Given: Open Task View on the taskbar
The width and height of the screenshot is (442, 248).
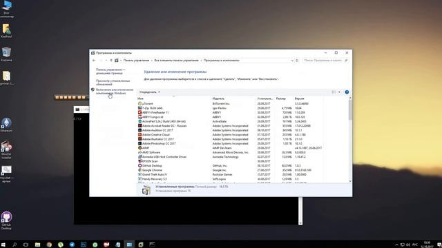Looking at the screenshot, I should click(26, 245).
